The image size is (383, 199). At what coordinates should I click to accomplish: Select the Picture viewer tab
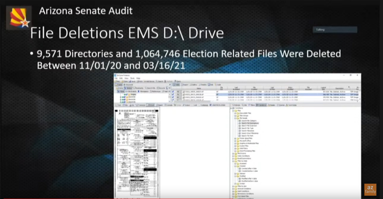[150, 105]
